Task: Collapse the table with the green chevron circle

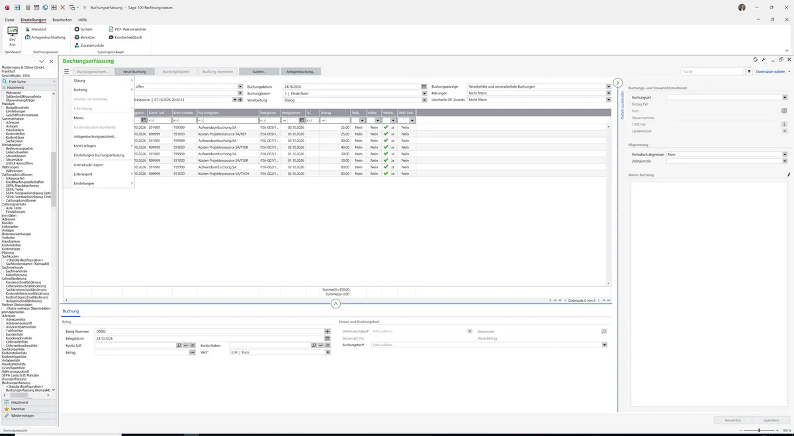Action: tap(335, 304)
